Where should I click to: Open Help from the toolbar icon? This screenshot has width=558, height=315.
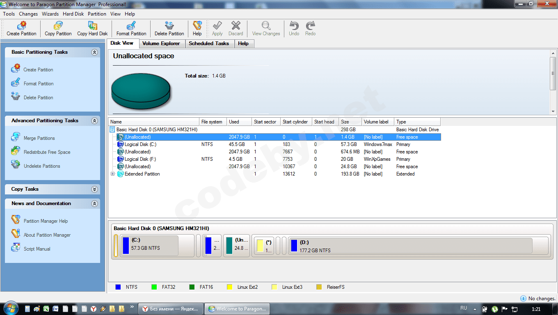197,26
